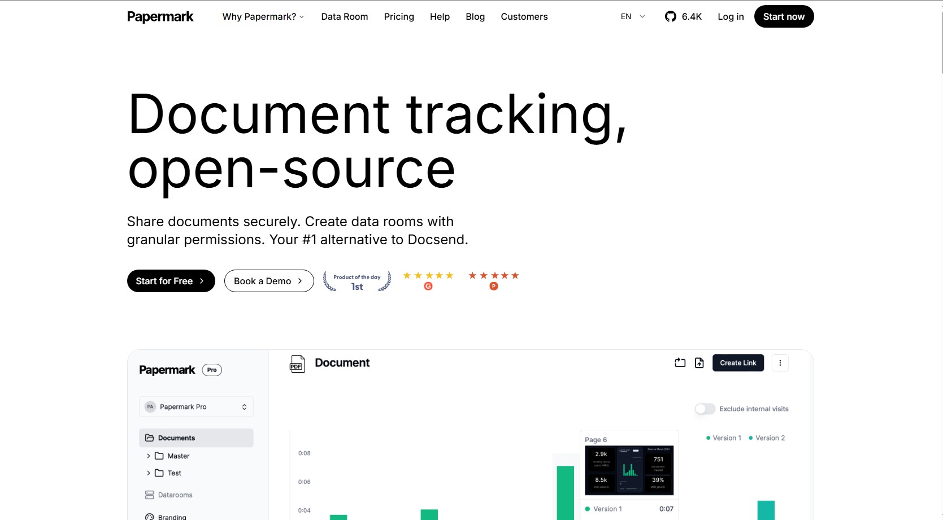Click the Documents folder-open icon
The image size is (943, 520).
click(x=150, y=438)
